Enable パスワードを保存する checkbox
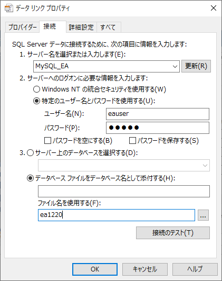 tap(132, 141)
